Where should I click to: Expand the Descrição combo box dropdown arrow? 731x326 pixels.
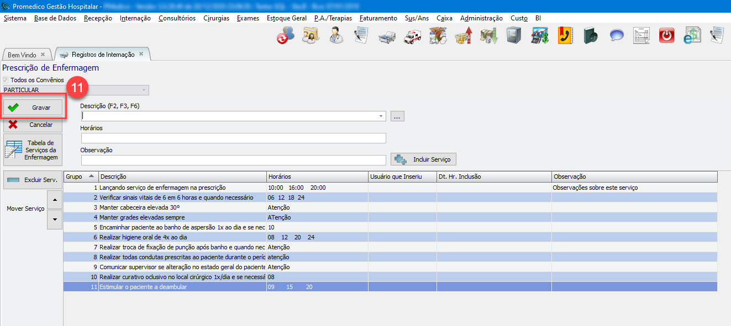click(x=381, y=116)
